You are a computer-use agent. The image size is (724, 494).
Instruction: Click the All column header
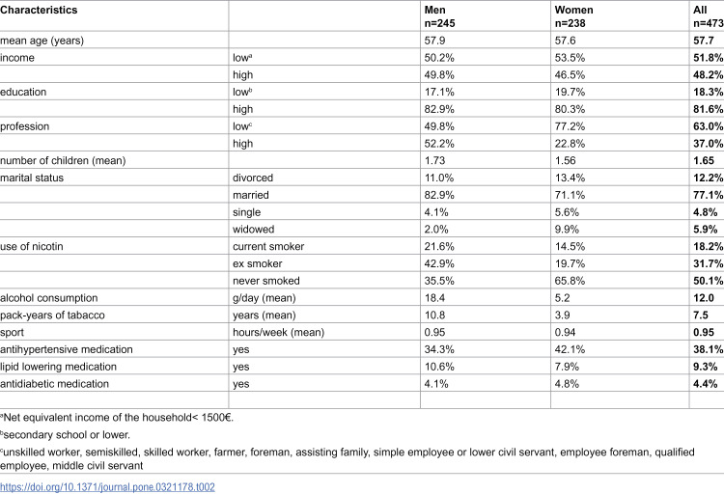[x=709, y=16]
